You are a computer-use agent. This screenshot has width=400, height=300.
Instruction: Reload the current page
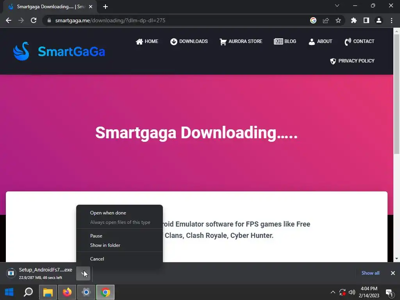[x=34, y=20]
